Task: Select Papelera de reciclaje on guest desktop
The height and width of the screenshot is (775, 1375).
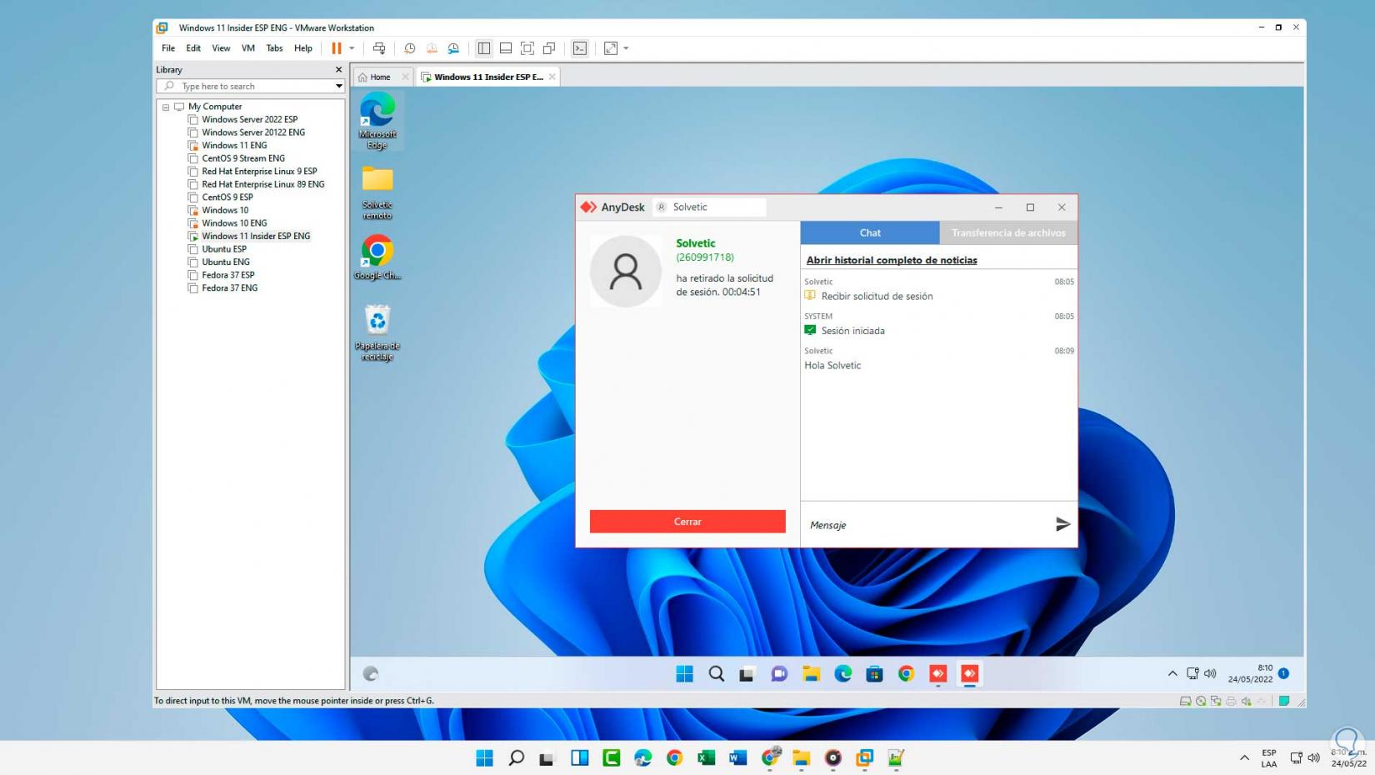Action: [377, 333]
